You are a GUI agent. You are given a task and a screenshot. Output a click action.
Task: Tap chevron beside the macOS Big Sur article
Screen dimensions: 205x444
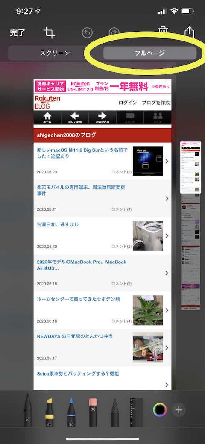[167, 161]
